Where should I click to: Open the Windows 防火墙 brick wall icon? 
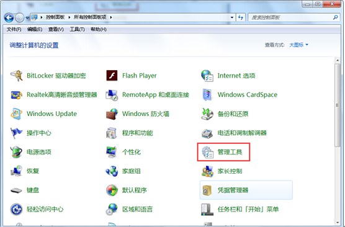112,114
